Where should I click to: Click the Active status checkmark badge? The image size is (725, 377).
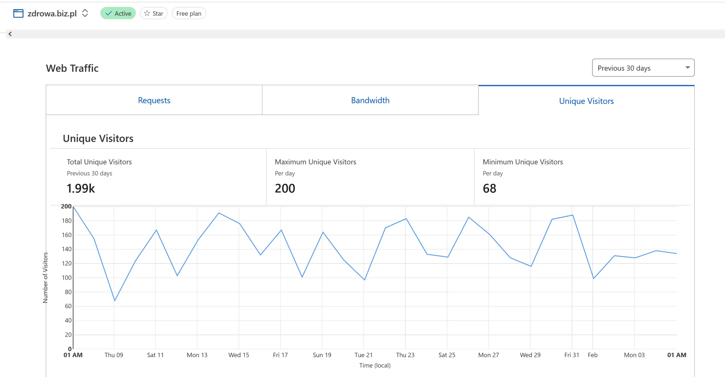coord(118,13)
